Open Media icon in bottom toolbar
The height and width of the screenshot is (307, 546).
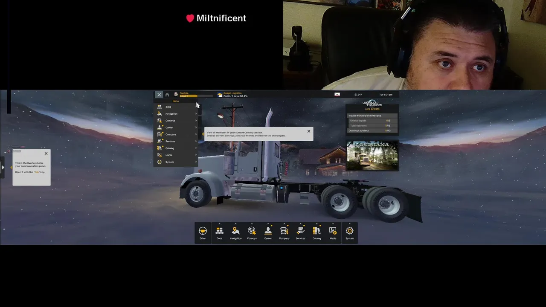[x=333, y=231]
